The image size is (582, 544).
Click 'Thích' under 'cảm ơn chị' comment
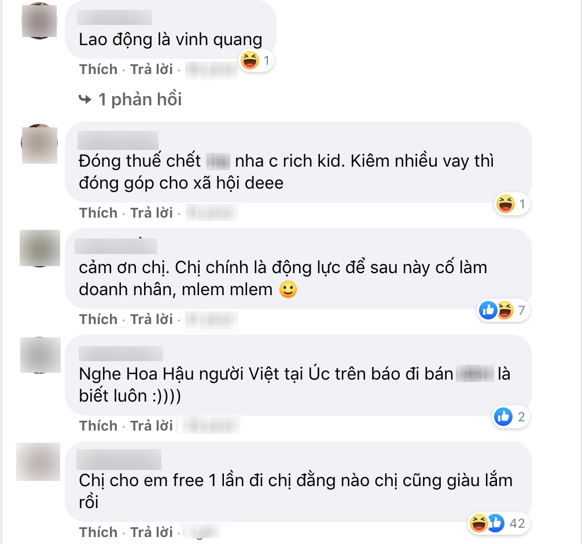pyautogui.click(x=98, y=319)
